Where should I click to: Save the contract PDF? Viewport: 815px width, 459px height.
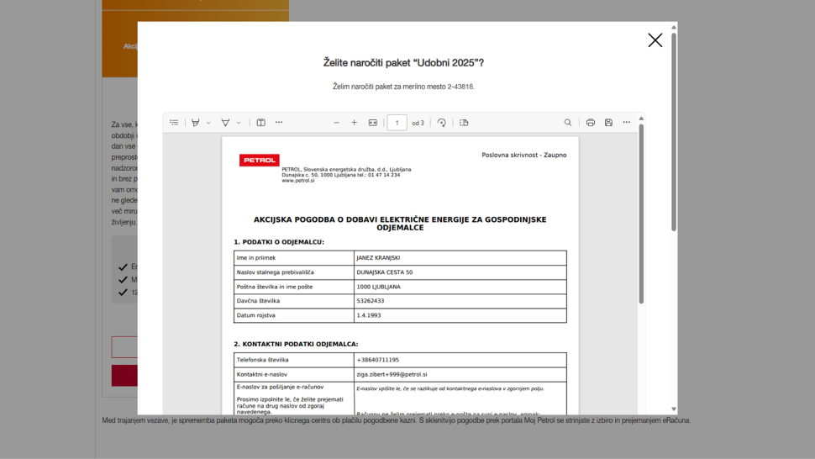(608, 123)
